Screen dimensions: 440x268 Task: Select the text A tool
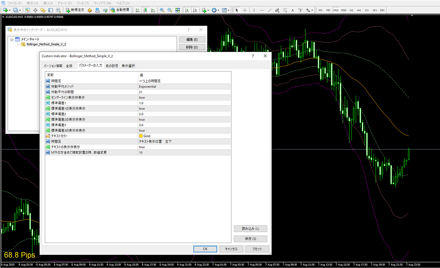(293, 10)
